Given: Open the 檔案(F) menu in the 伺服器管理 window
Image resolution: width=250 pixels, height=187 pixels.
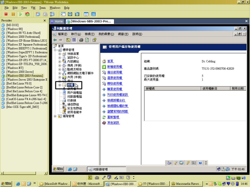Looking at the screenshot, I should point(62,34).
